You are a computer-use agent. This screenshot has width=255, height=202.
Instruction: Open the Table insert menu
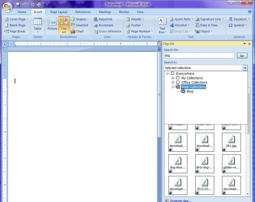click(x=37, y=25)
